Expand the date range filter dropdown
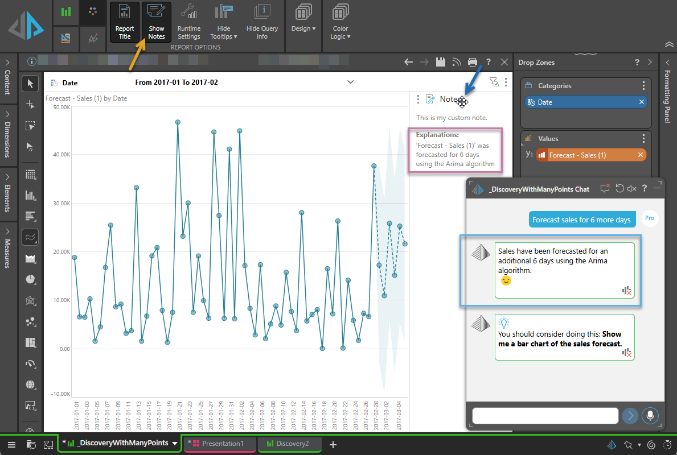The width and height of the screenshot is (677, 455). [x=350, y=82]
